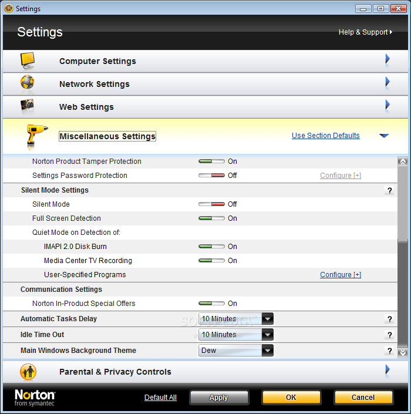This screenshot has width=411, height=414.
Task: Click the 'Norton Product Tamper Protection' label
Action: click(87, 161)
